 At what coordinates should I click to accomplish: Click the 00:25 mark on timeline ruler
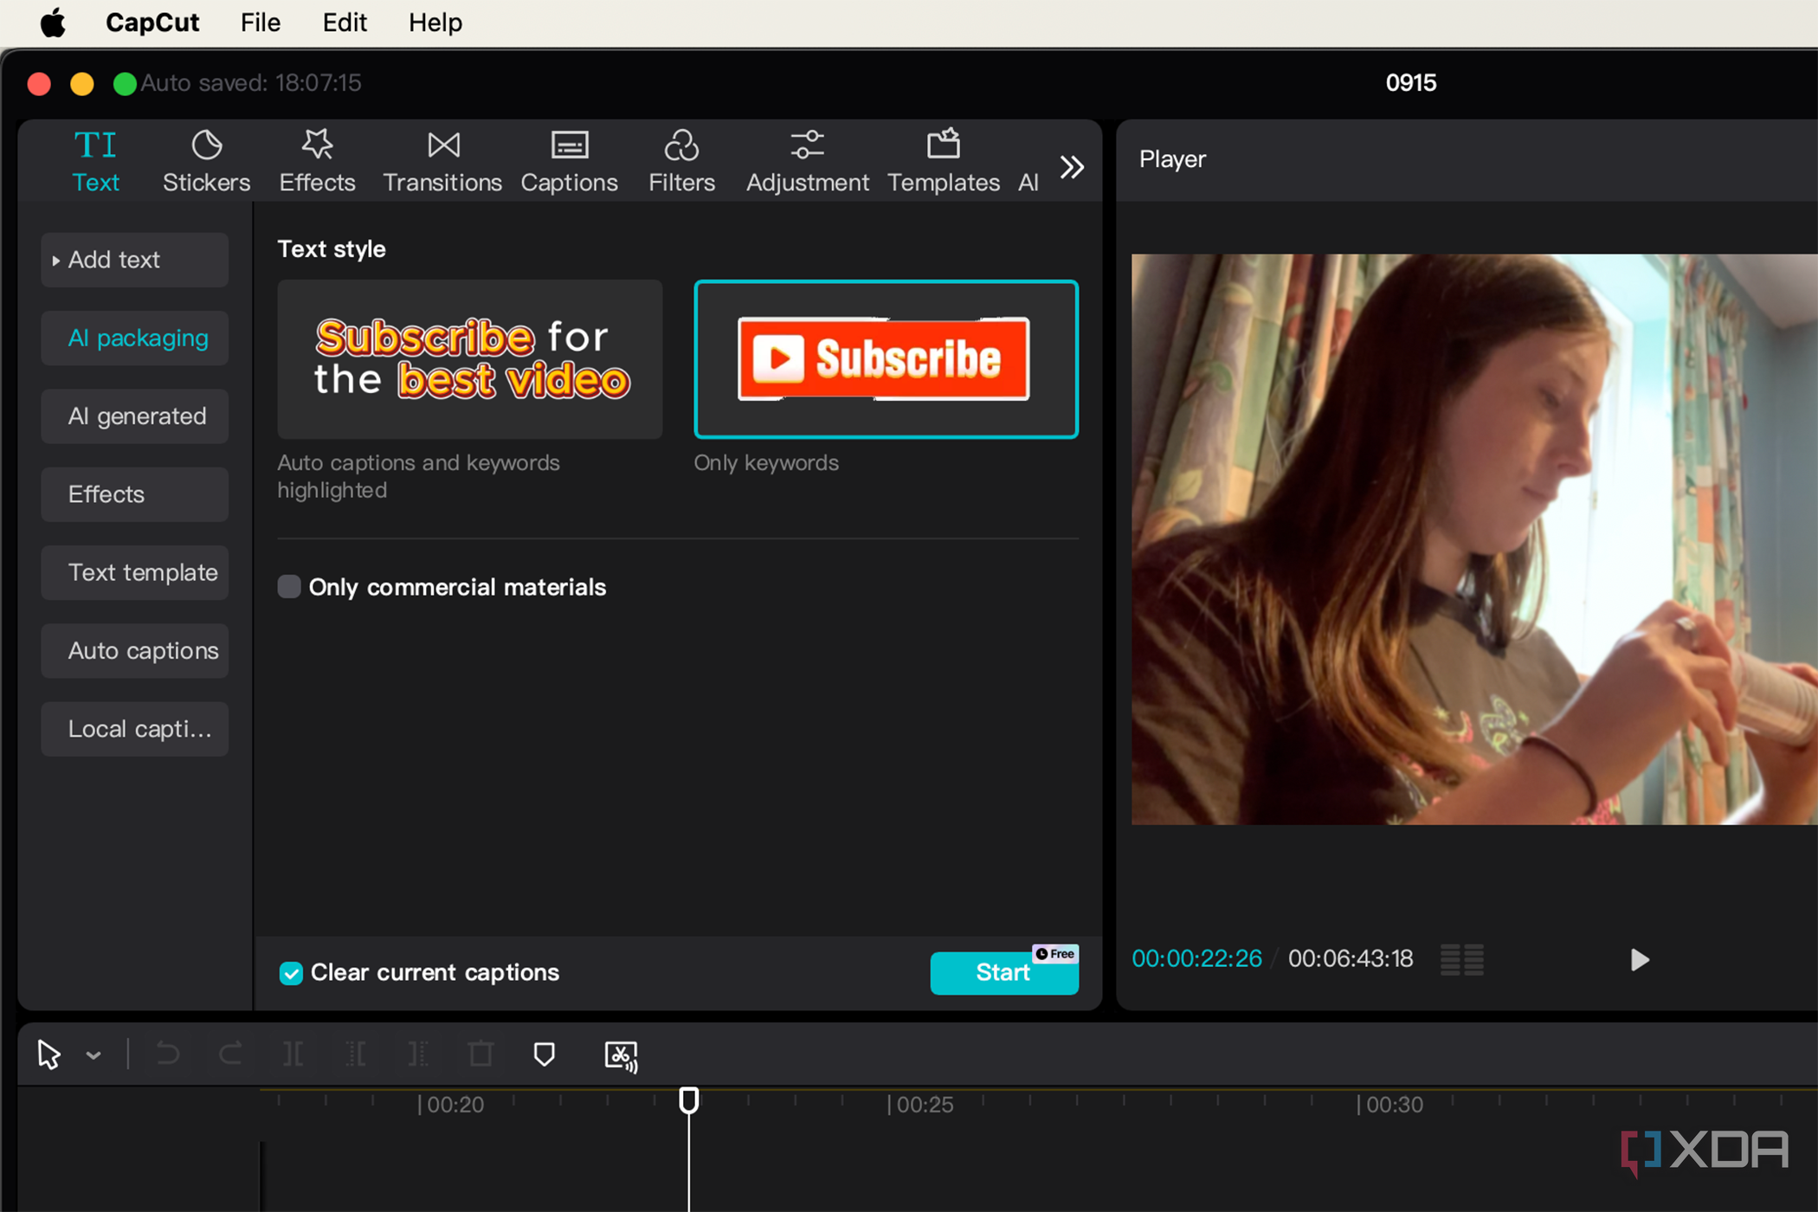tap(921, 1104)
